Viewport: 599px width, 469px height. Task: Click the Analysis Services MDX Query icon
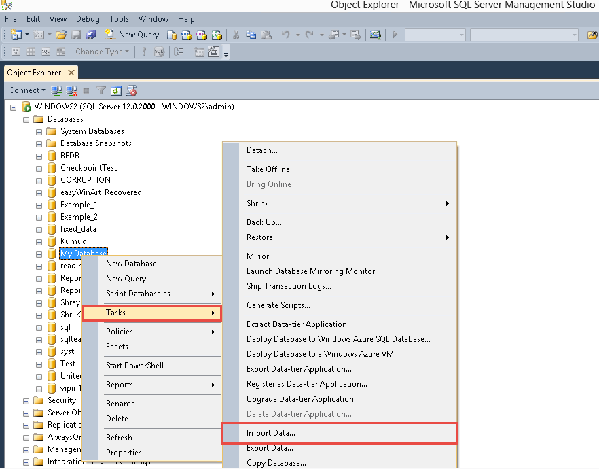tap(186, 35)
